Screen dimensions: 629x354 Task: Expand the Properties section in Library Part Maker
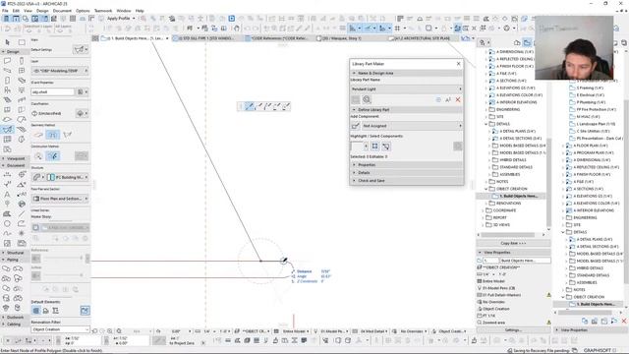pyautogui.click(x=406, y=165)
